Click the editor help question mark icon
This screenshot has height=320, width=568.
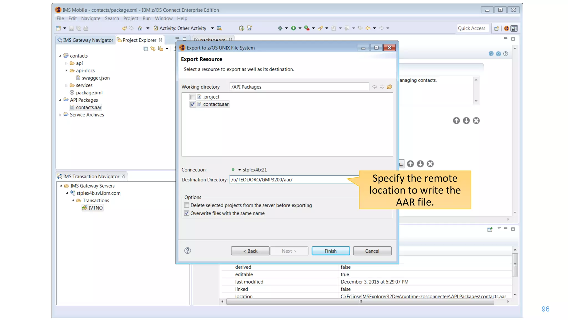pyautogui.click(x=506, y=54)
